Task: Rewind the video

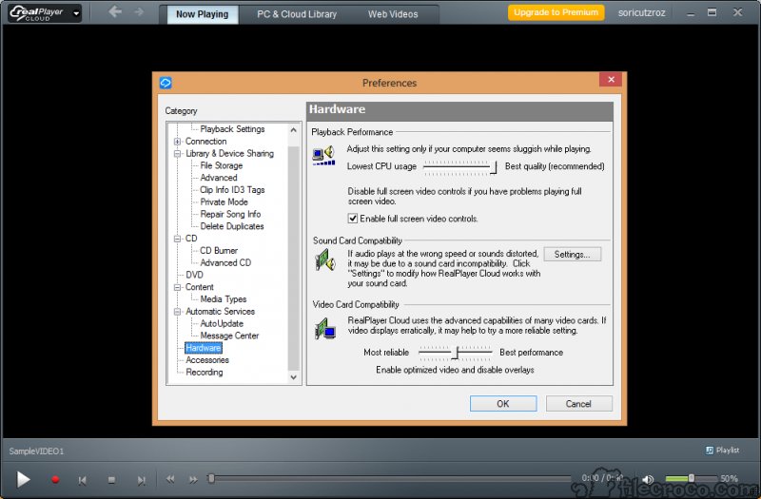Action: point(170,479)
